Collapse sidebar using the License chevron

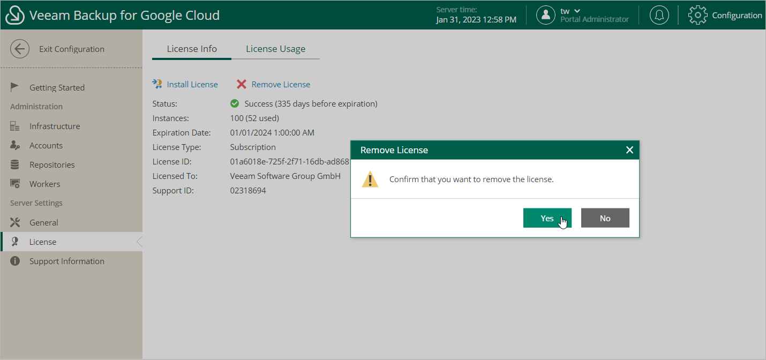(x=139, y=242)
